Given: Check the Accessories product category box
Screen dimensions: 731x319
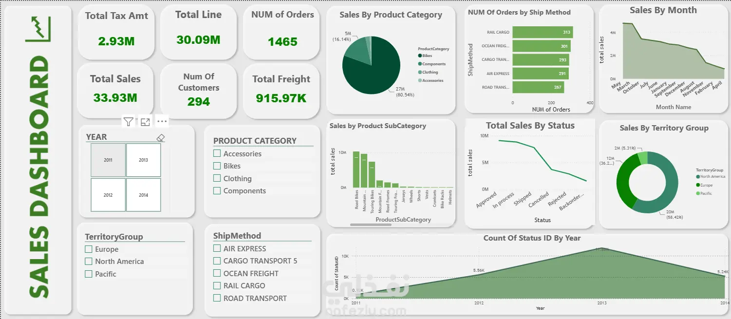Looking at the screenshot, I should tap(217, 153).
